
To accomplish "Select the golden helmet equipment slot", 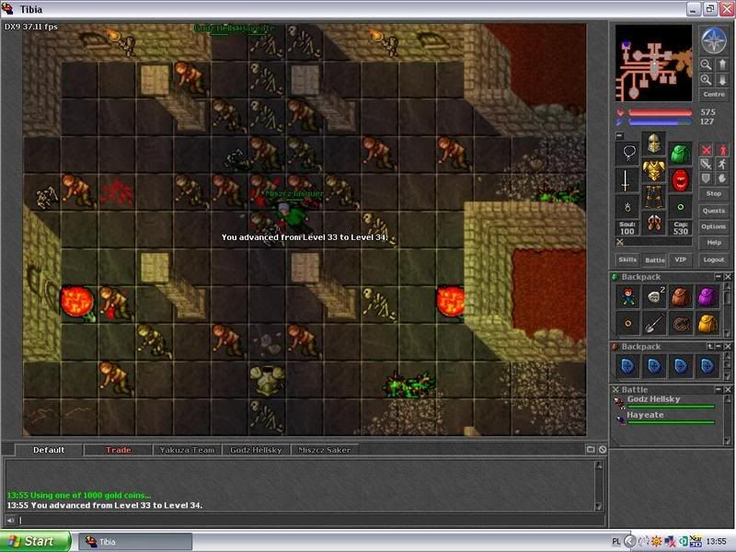I will (x=653, y=144).
